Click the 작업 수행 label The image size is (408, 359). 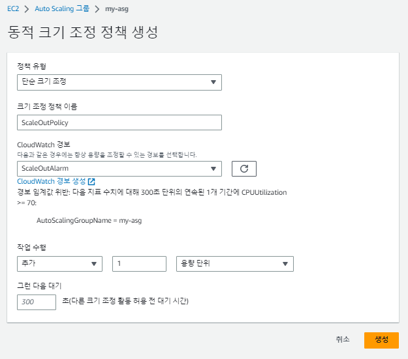(31, 247)
